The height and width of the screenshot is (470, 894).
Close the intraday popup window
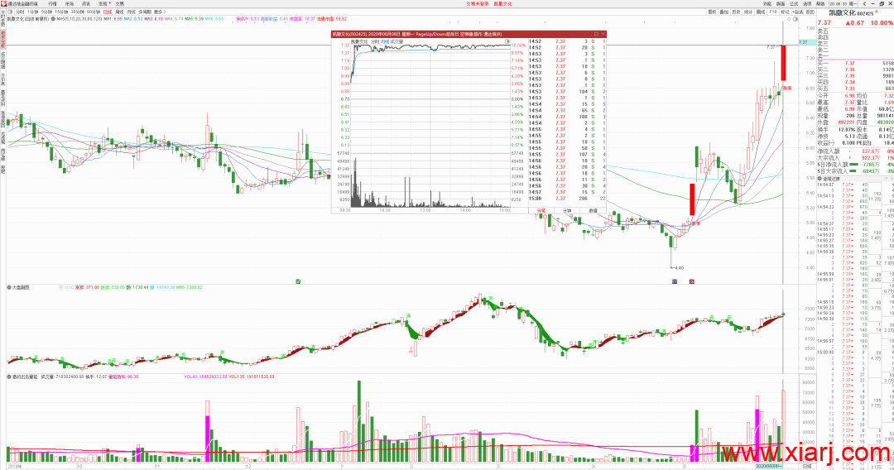coord(603,34)
